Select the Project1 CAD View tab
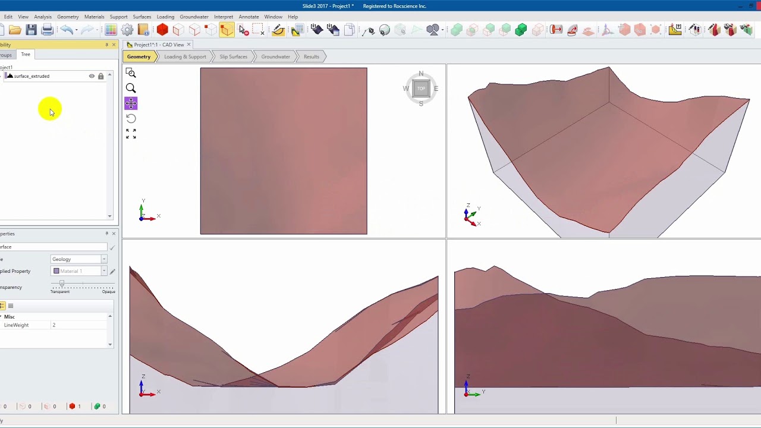This screenshot has height=428, width=761. (156, 45)
